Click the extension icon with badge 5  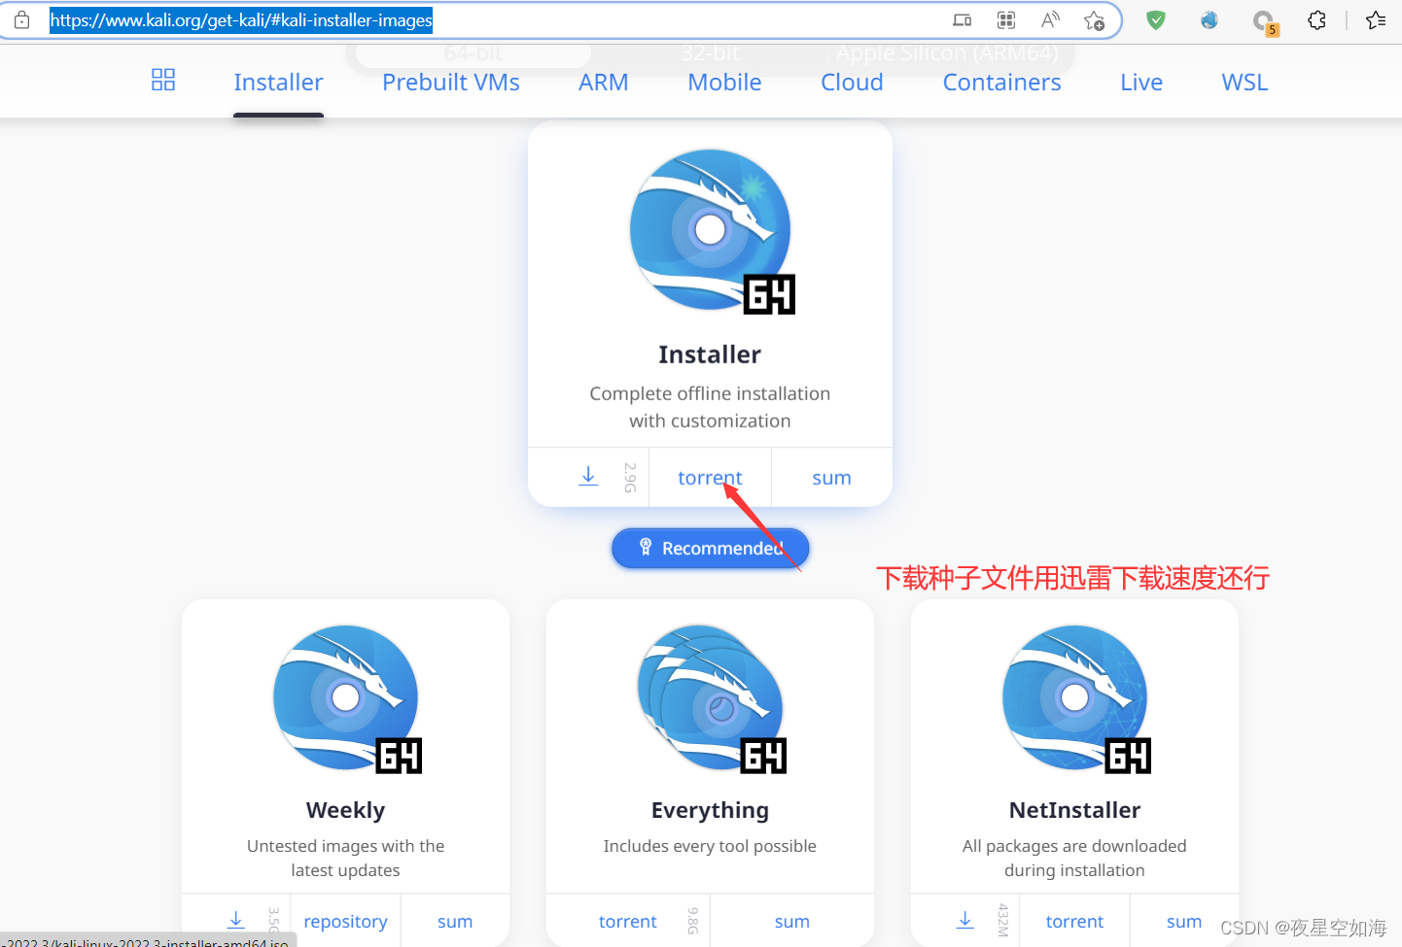1264,21
